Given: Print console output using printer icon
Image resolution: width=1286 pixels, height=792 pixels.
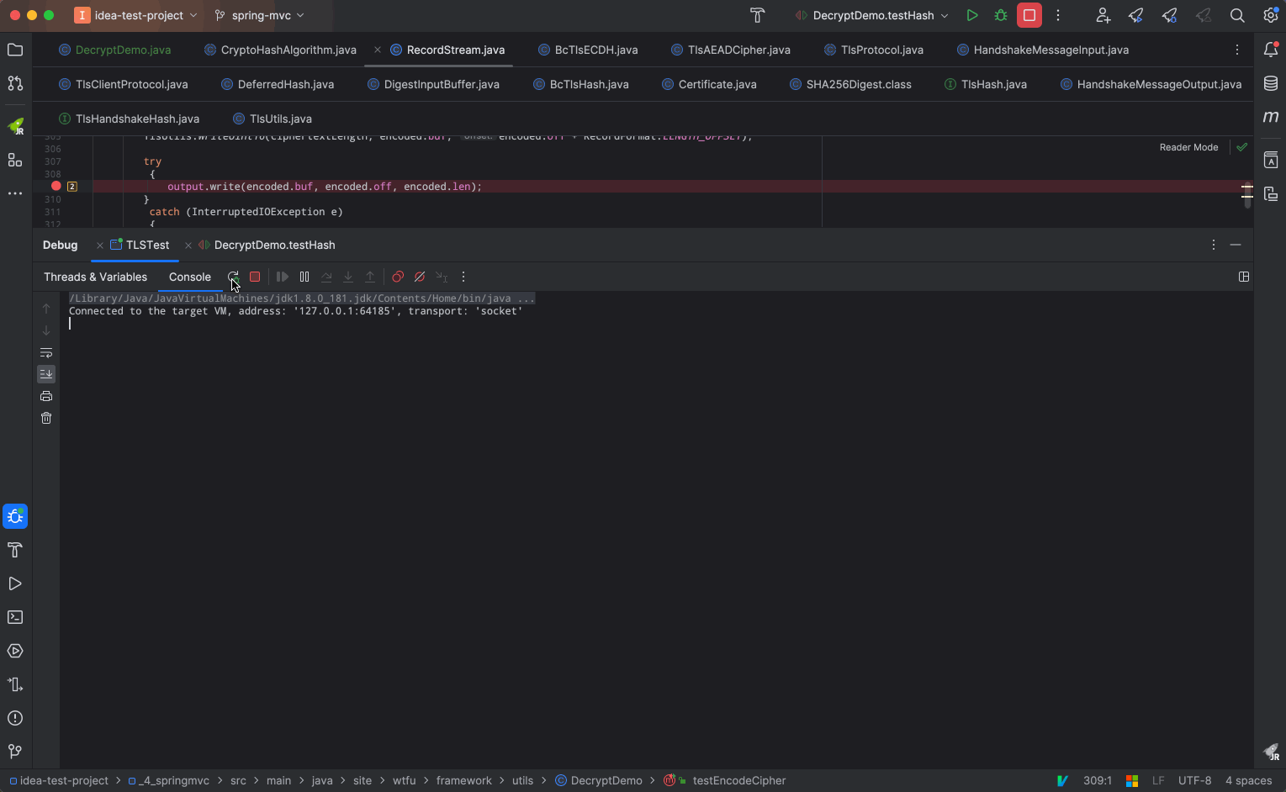Looking at the screenshot, I should tap(46, 395).
